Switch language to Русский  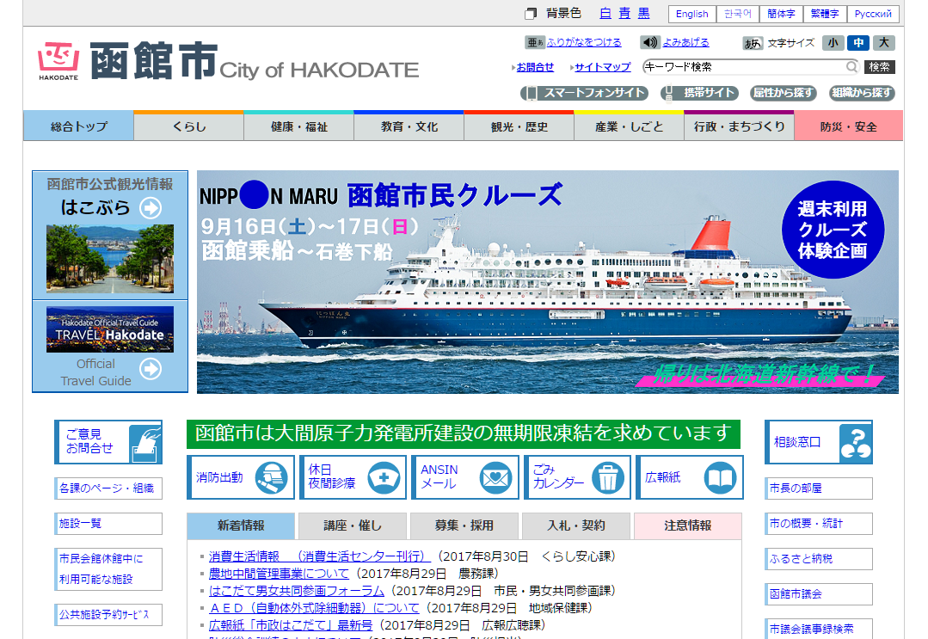[873, 14]
